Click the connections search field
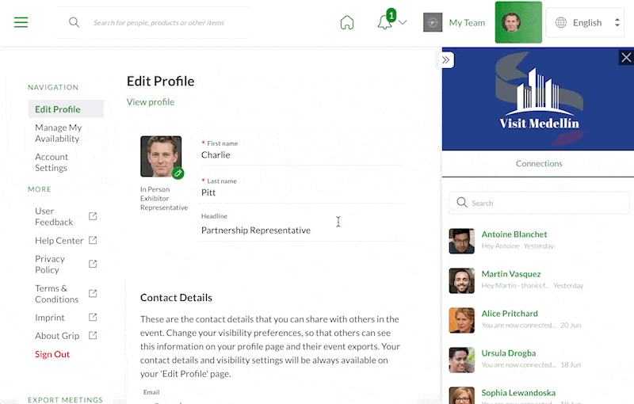Viewport: 634px width, 404px height. (x=540, y=203)
